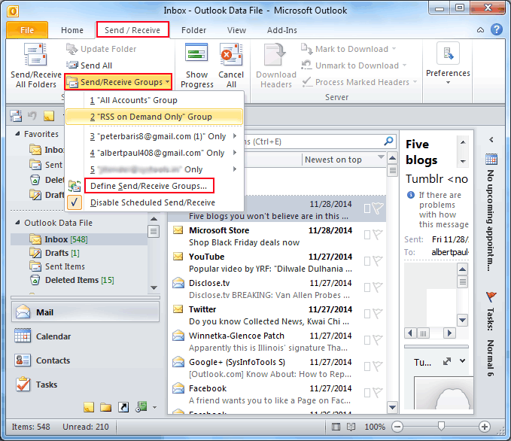Open the Contacts navigation pane
The height and width of the screenshot is (441, 511).
86,360
